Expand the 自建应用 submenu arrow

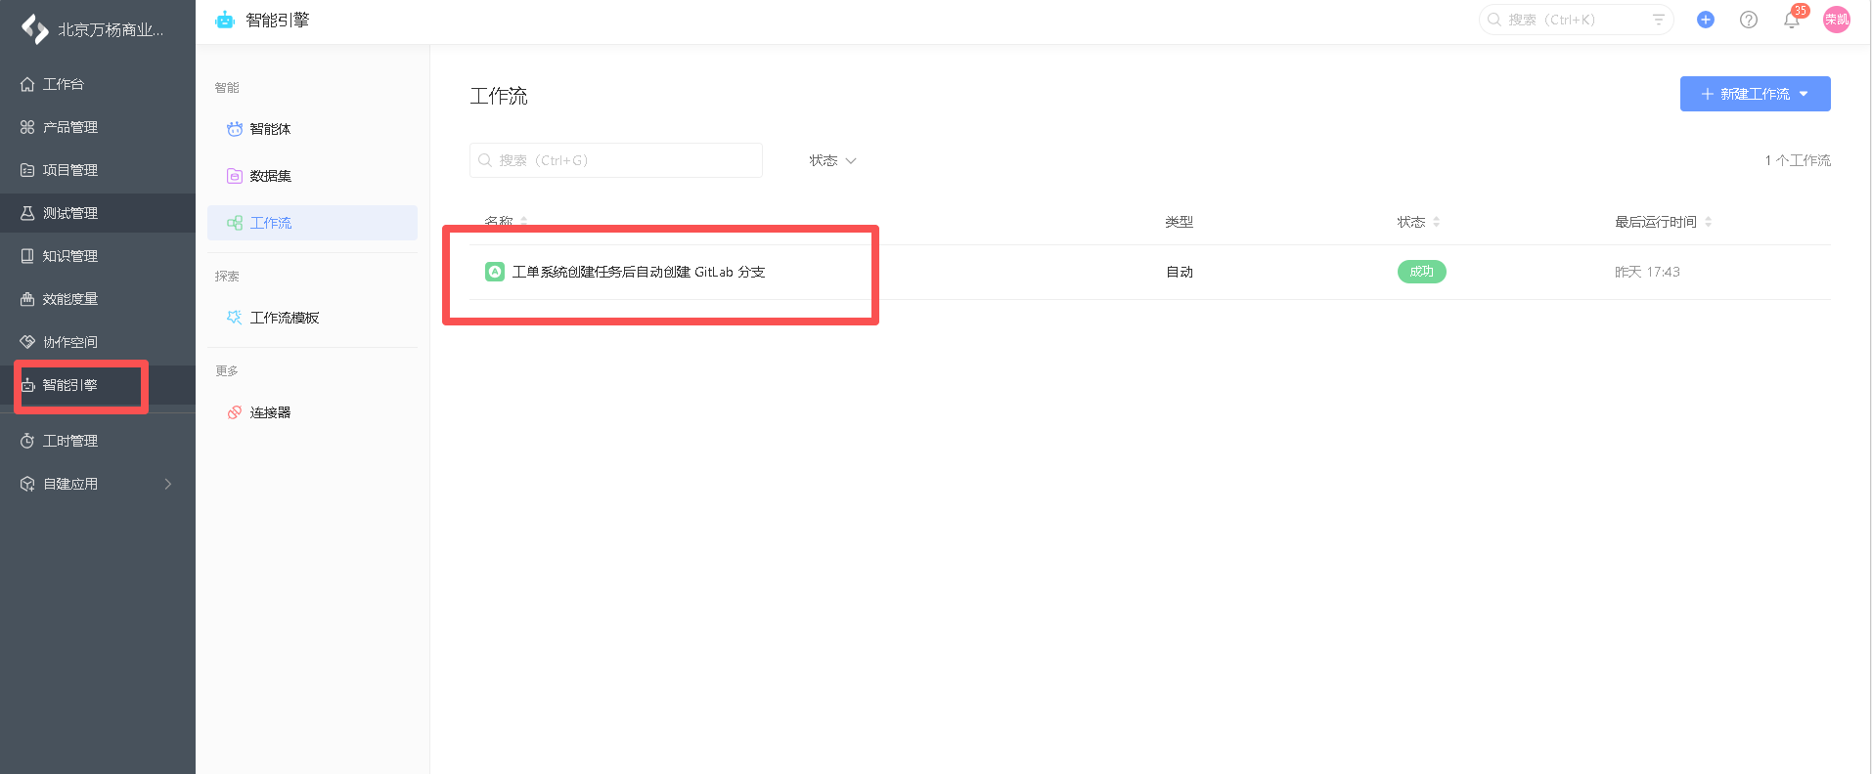pyautogui.click(x=168, y=484)
